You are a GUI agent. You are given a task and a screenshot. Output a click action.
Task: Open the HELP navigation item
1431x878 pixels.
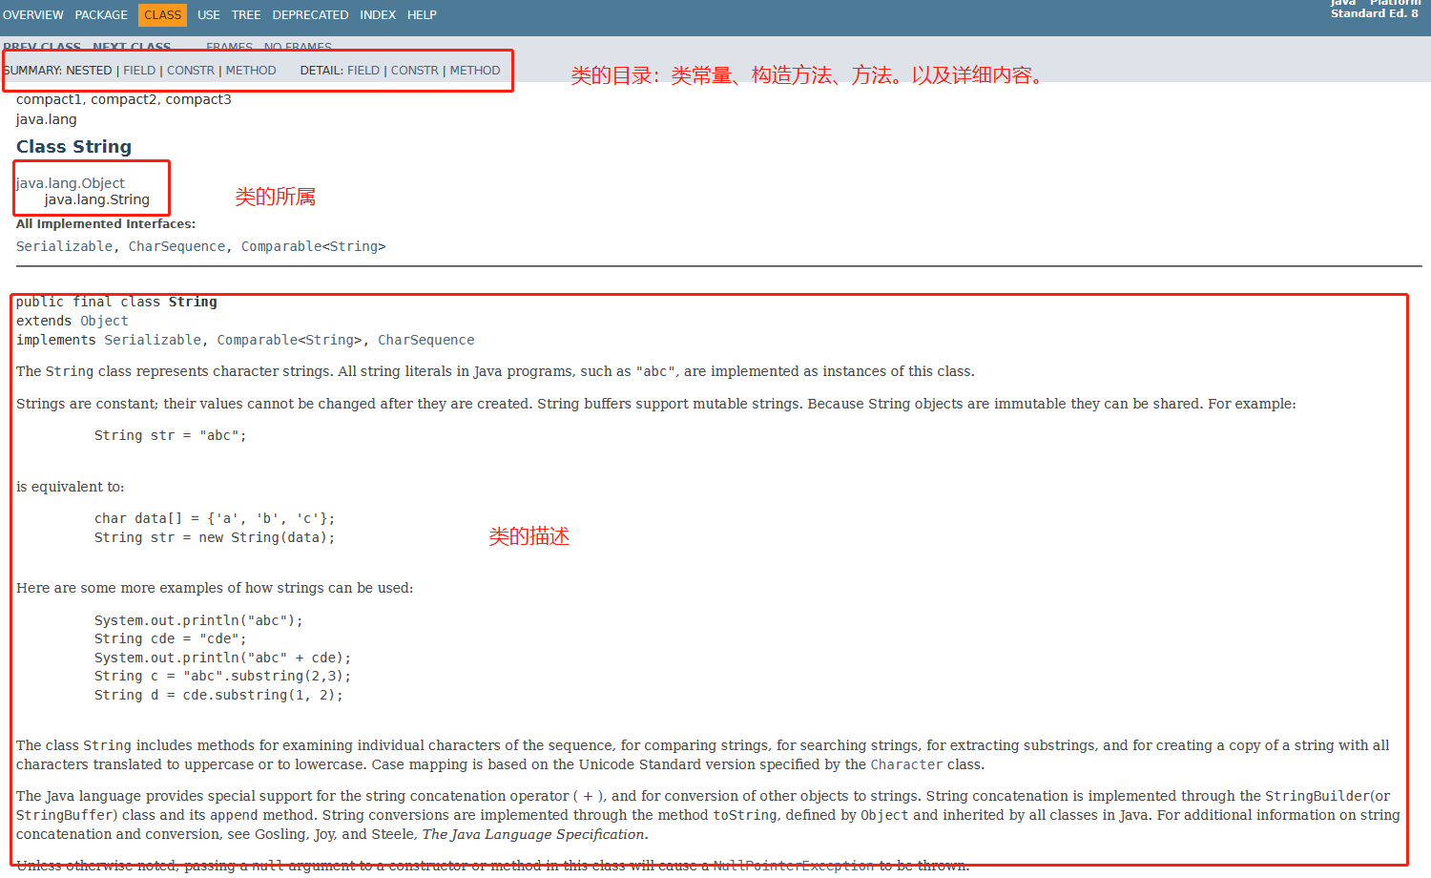coord(422,15)
